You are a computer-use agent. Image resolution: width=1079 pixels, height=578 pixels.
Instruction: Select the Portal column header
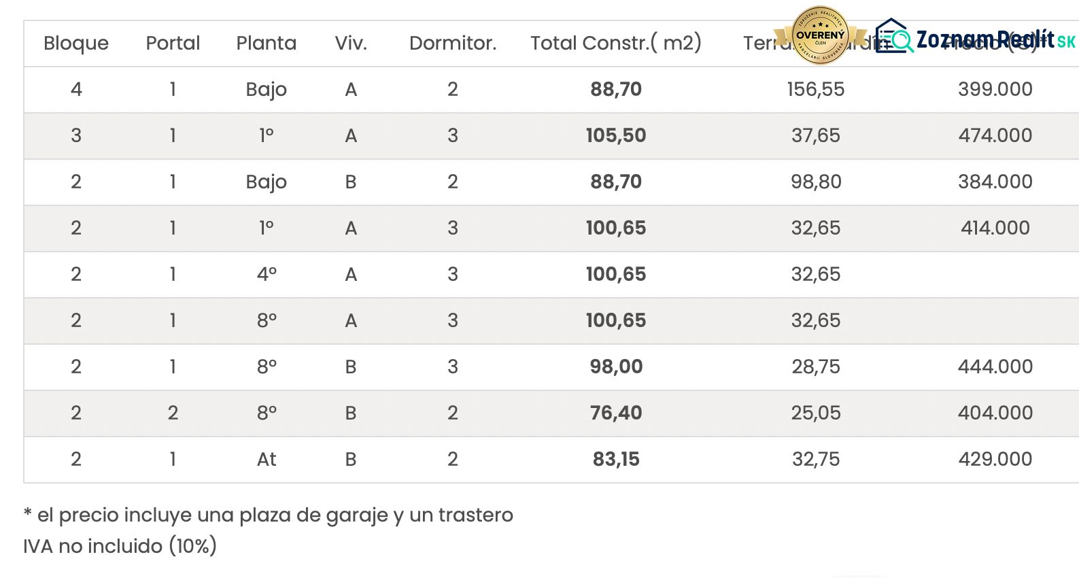tap(173, 43)
